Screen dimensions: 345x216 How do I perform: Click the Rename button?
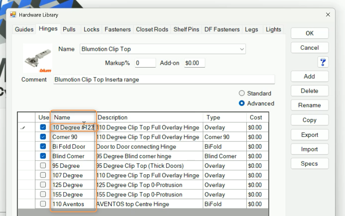pyautogui.click(x=310, y=105)
